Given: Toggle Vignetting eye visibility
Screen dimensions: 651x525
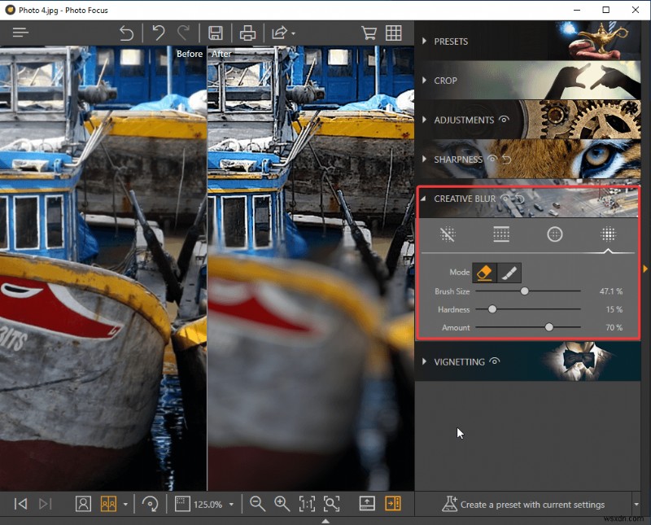Looking at the screenshot, I should (494, 361).
